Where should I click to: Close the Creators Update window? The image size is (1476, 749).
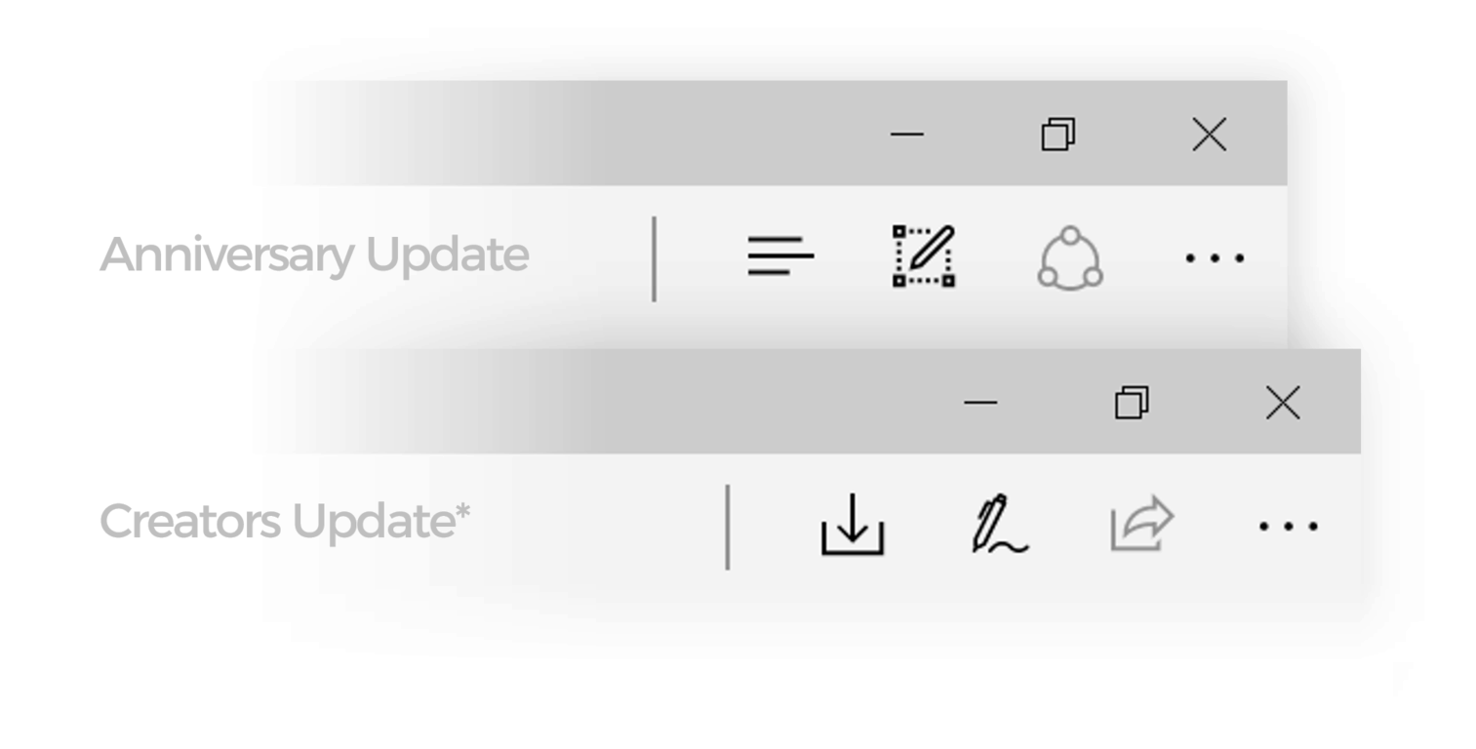(x=1283, y=403)
